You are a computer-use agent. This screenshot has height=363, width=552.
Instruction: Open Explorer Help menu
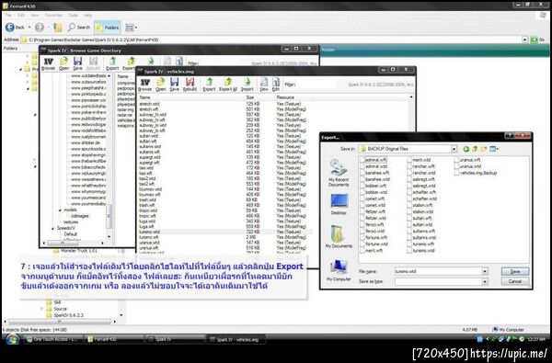(x=87, y=15)
